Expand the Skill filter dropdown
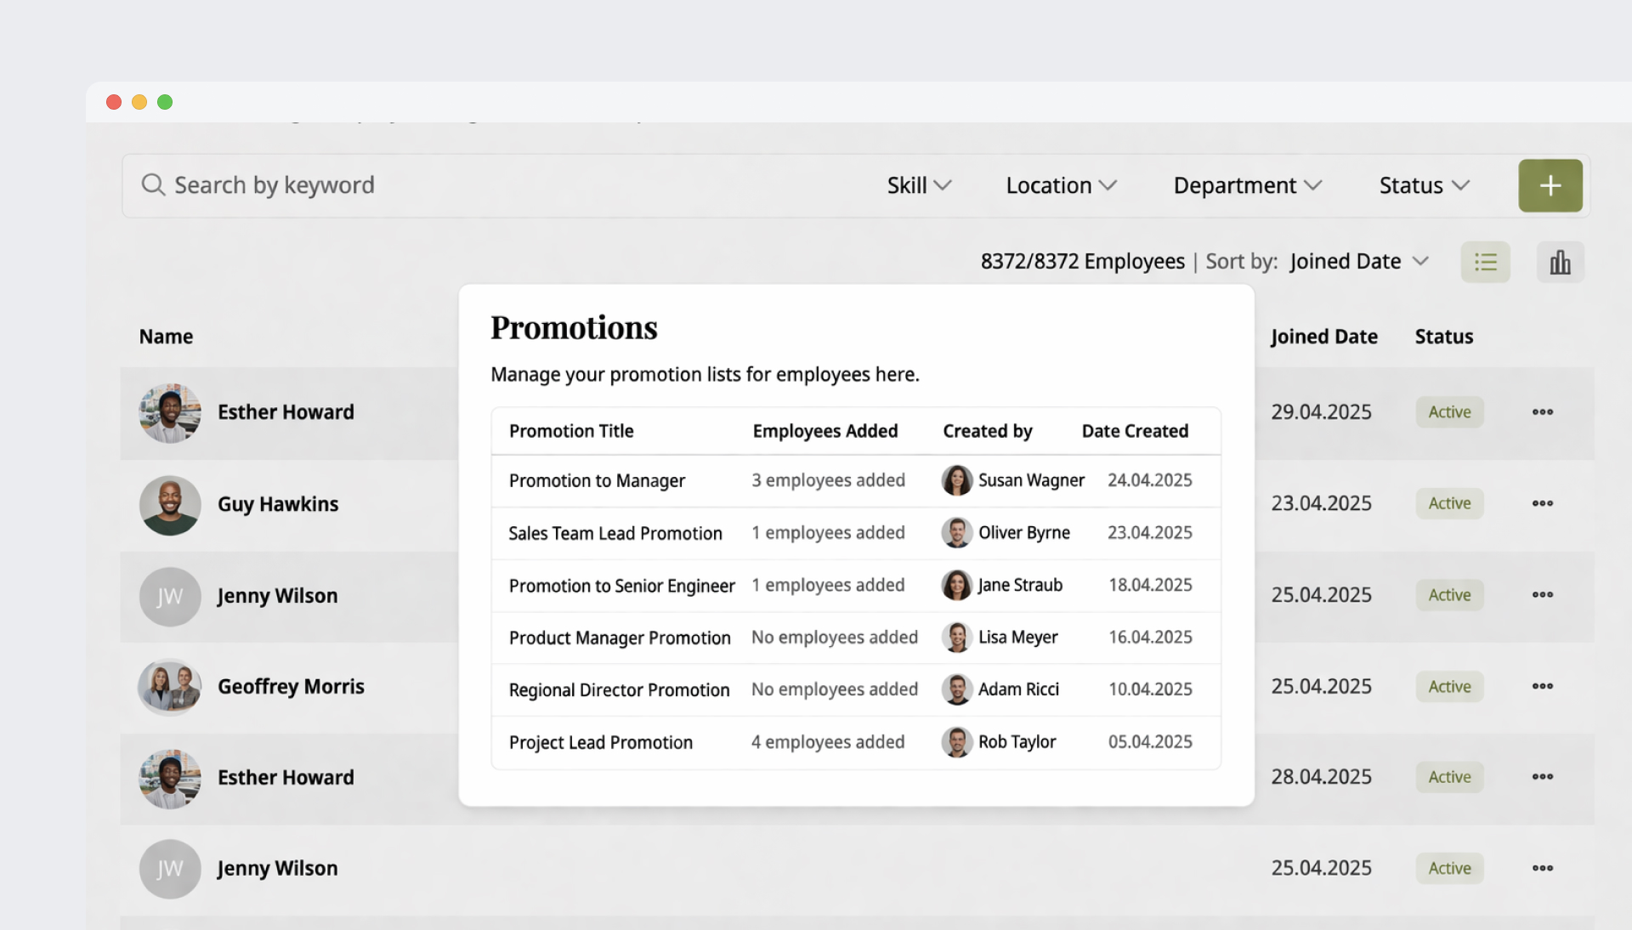This screenshot has height=930, width=1632. click(919, 185)
